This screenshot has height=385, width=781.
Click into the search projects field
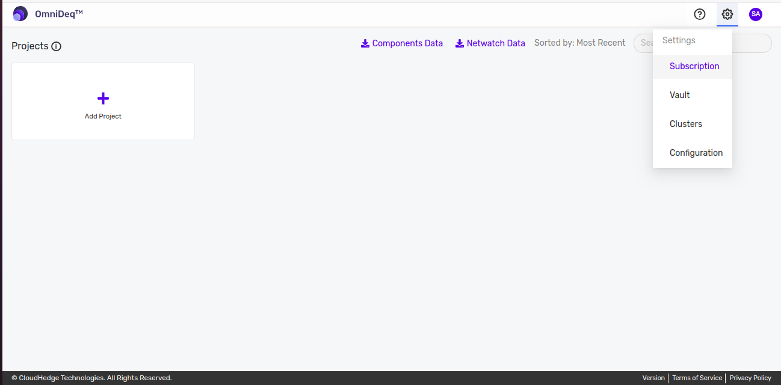703,43
